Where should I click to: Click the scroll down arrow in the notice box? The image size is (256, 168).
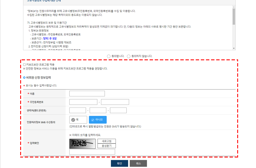(x=234, y=48)
